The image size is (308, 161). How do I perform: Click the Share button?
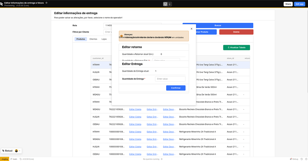[x=288, y=4]
